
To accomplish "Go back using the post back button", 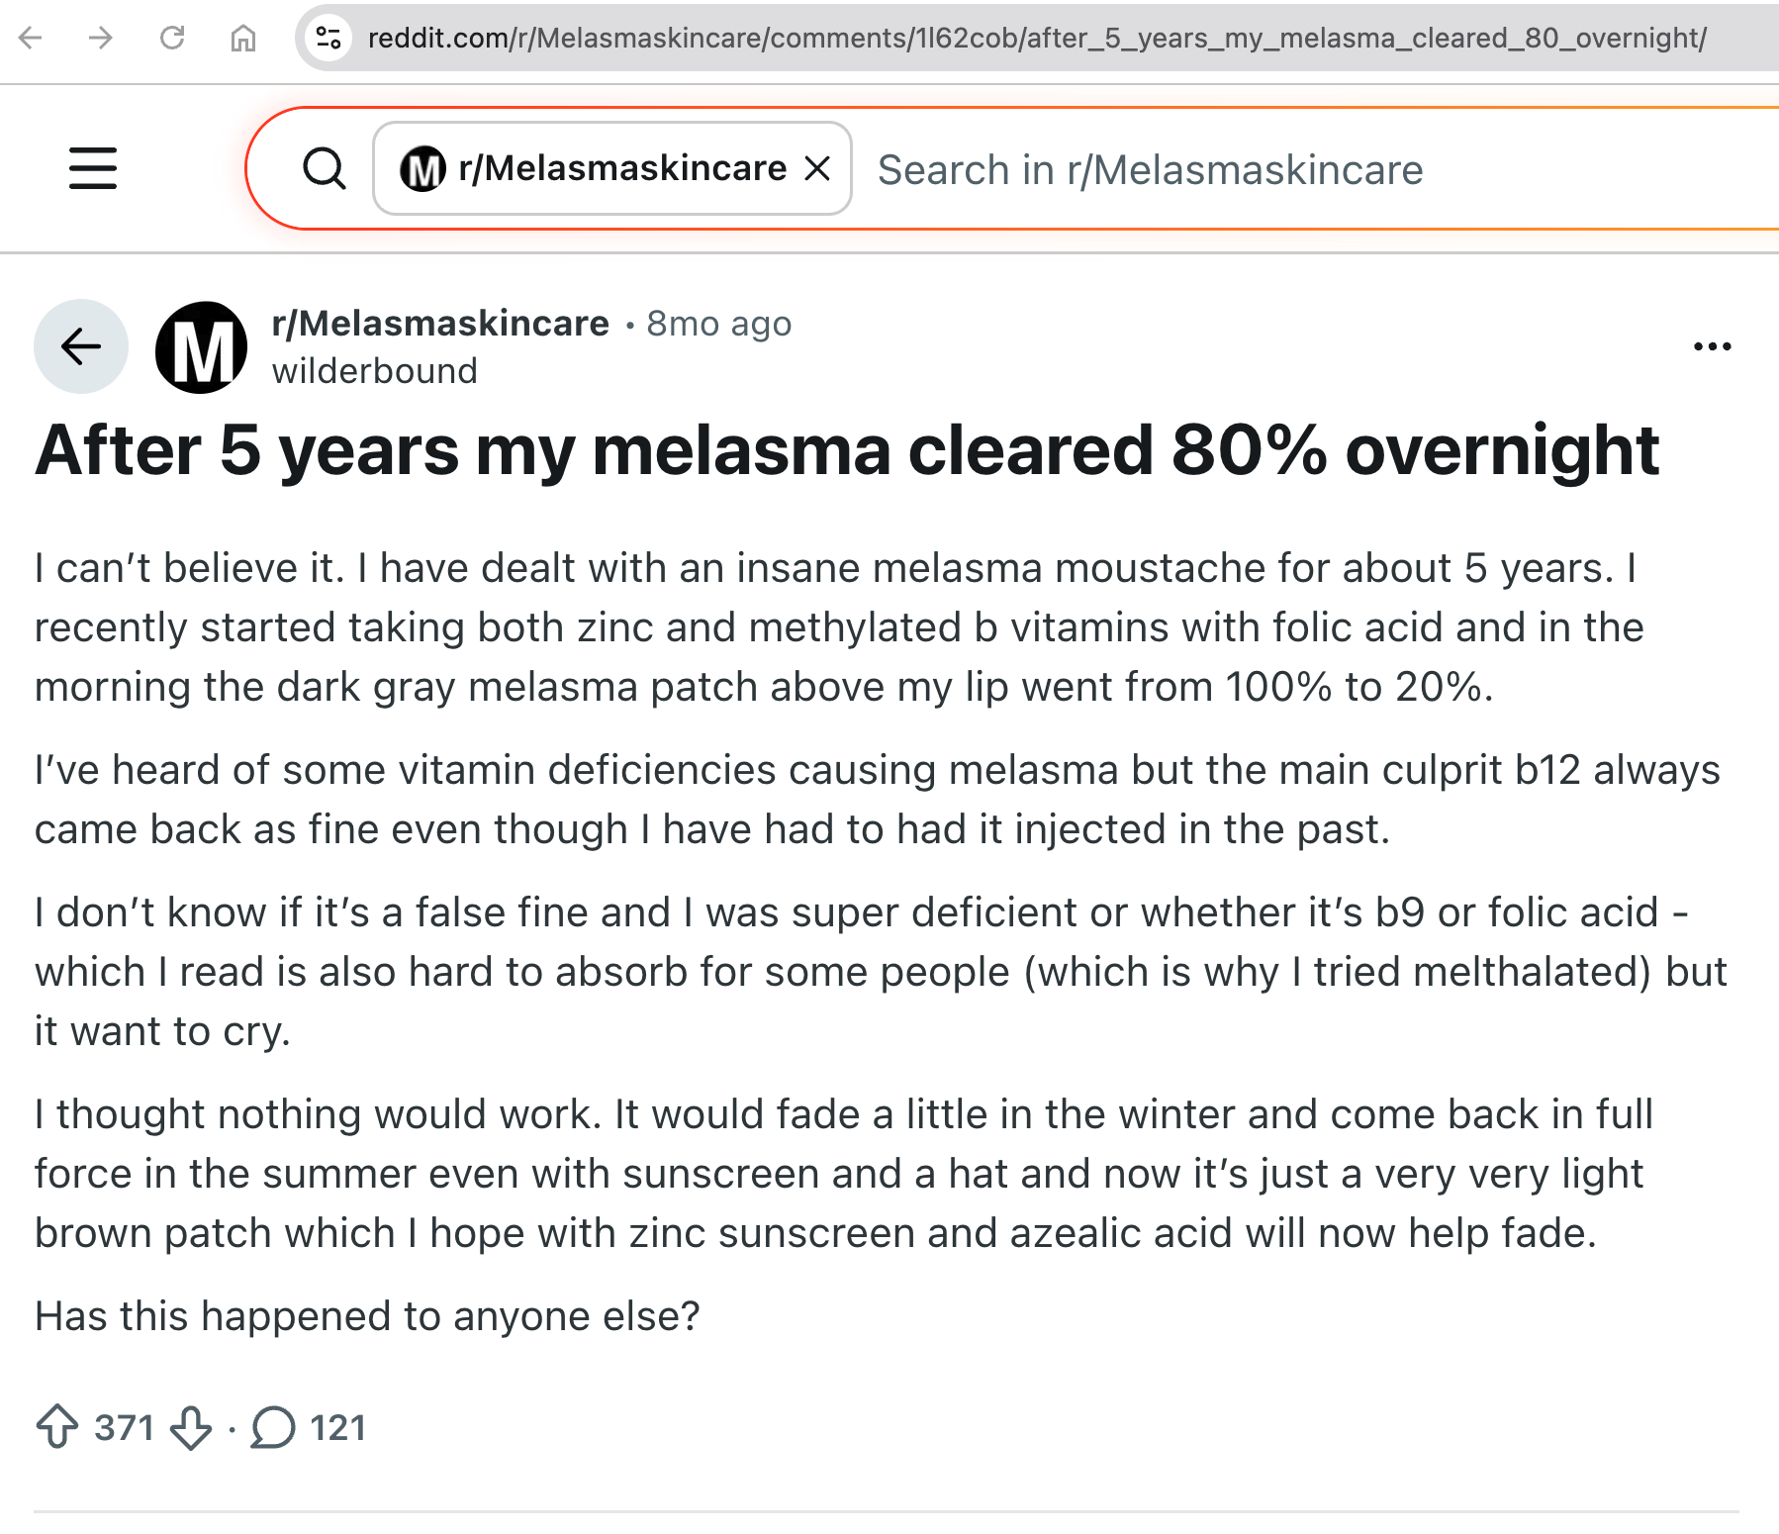I will 81,346.
